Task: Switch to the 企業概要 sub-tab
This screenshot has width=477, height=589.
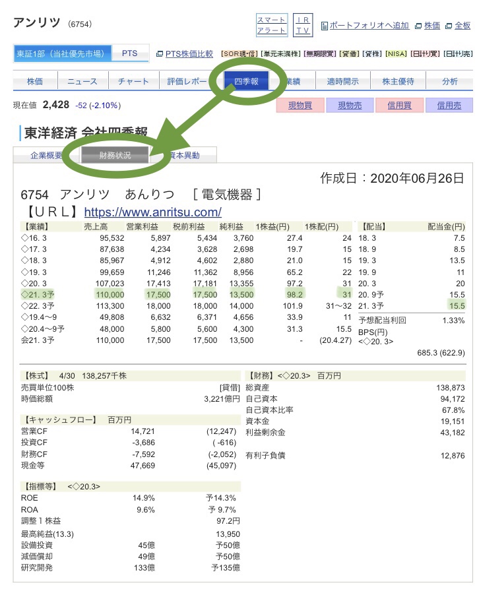Action: click(x=46, y=155)
